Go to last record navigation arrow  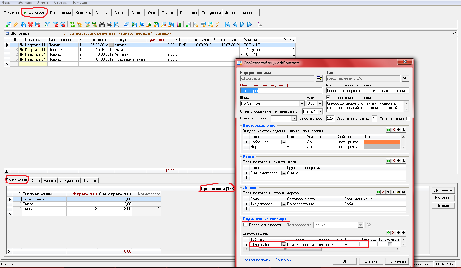pos(250,24)
